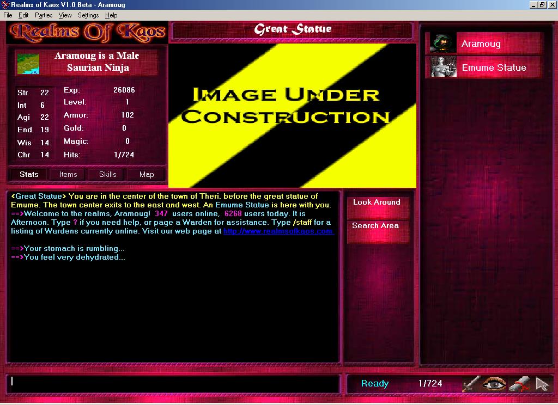Open the Parties menu

pos(44,15)
